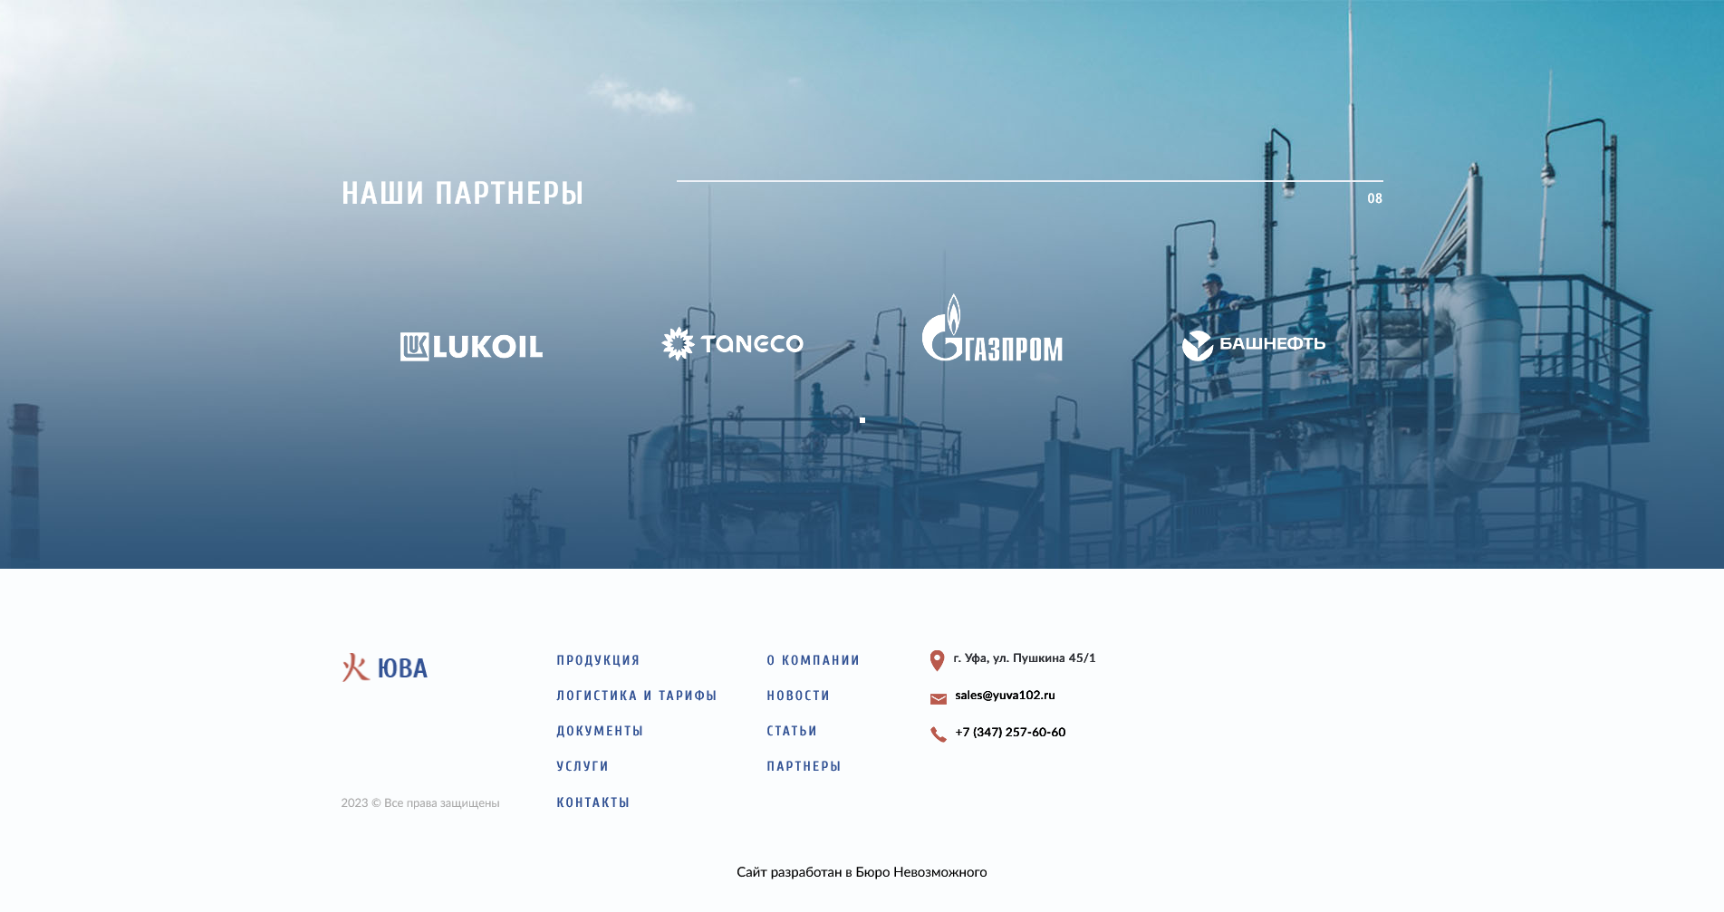Open Логистика и тарифы footer link
This screenshot has height=912, width=1724.
point(637,696)
